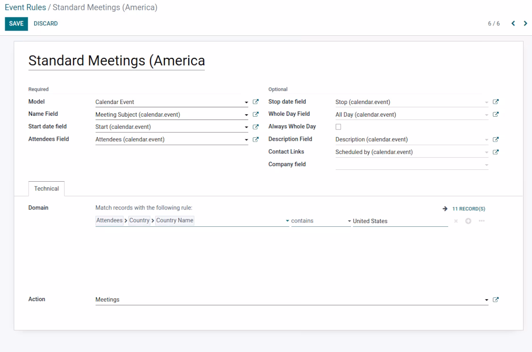The width and height of the screenshot is (532, 352).
Task: Open the 11 RECORD(S) link
Action: coord(468,209)
